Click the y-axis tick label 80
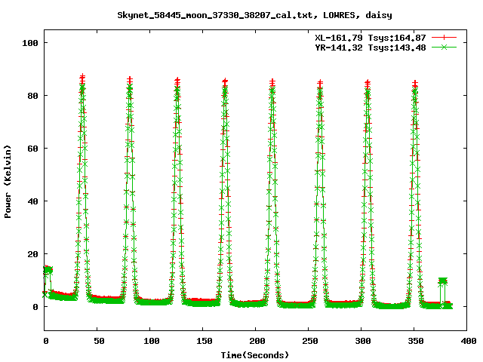The height and width of the screenshot is (362, 483). point(33,96)
